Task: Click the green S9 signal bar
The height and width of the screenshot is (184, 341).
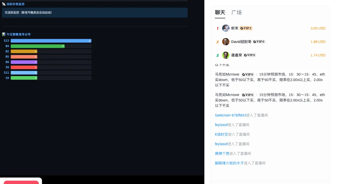Action: [24, 78]
